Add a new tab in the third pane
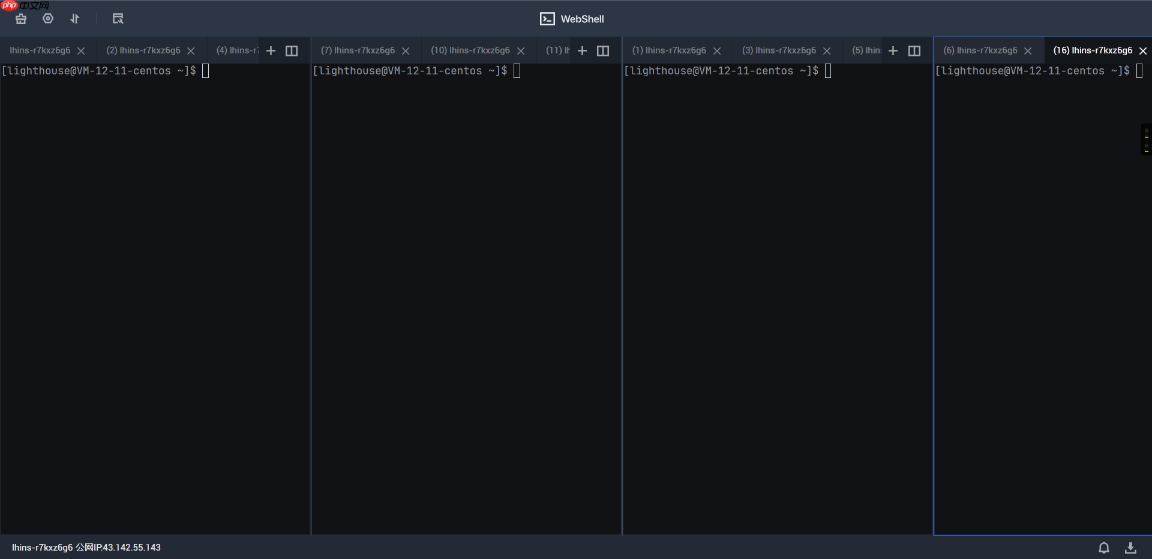1152x559 pixels. (893, 51)
